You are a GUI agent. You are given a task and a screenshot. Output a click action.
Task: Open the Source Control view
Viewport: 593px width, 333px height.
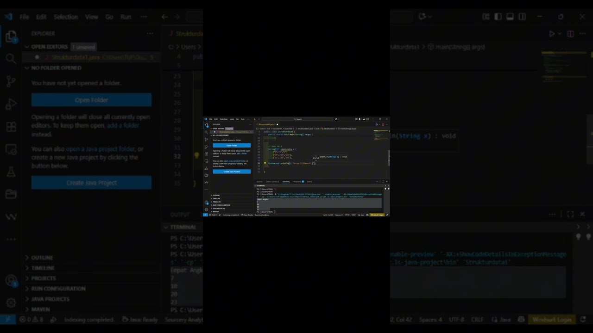tap(206, 140)
